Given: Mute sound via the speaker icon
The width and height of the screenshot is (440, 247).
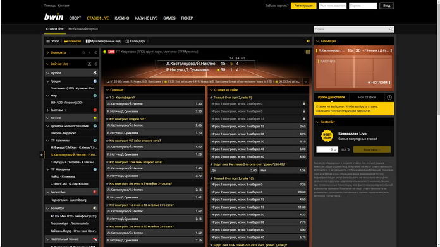Looking at the screenshot, I should tap(308, 41).
